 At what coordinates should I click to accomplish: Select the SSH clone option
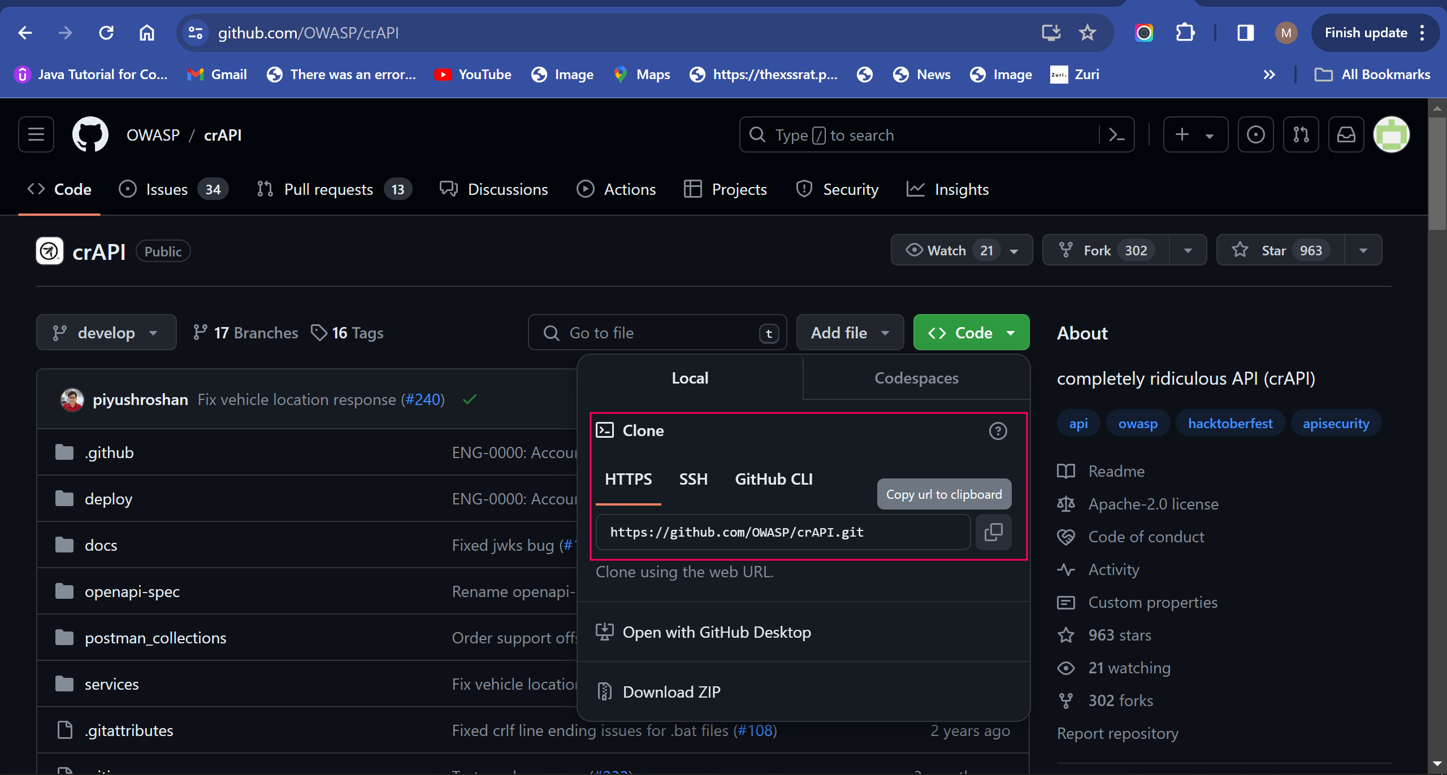pos(693,479)
